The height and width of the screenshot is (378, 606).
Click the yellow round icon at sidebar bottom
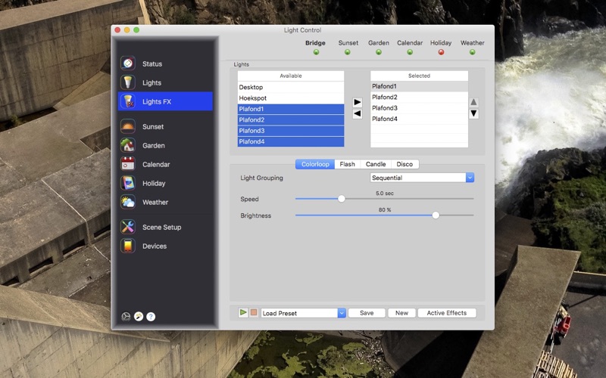139,317
